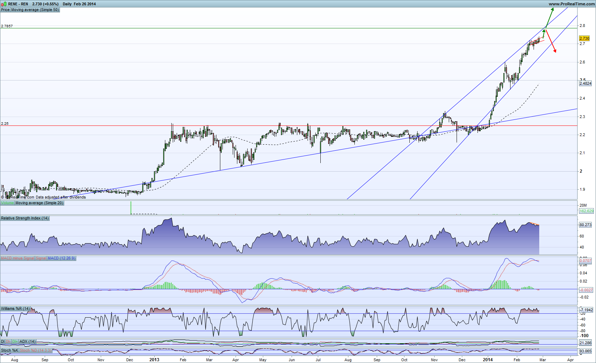Click the -0.0027 MACD histogram value

pos(586,290)
